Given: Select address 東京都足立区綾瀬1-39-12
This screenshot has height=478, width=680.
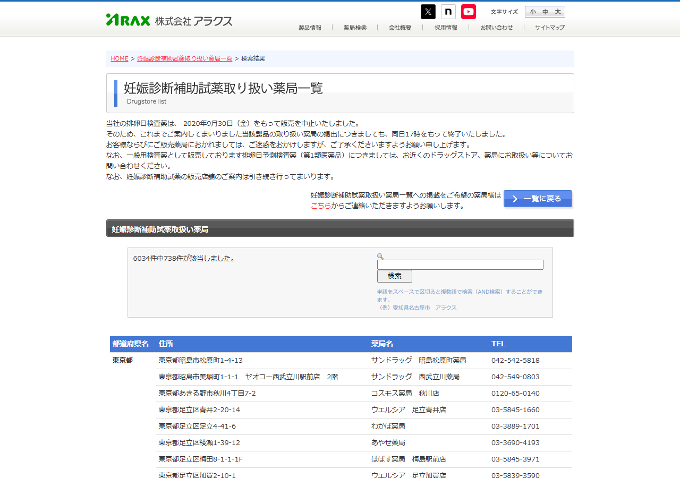Looking at the screenshot, I should (x=199, y=443).
